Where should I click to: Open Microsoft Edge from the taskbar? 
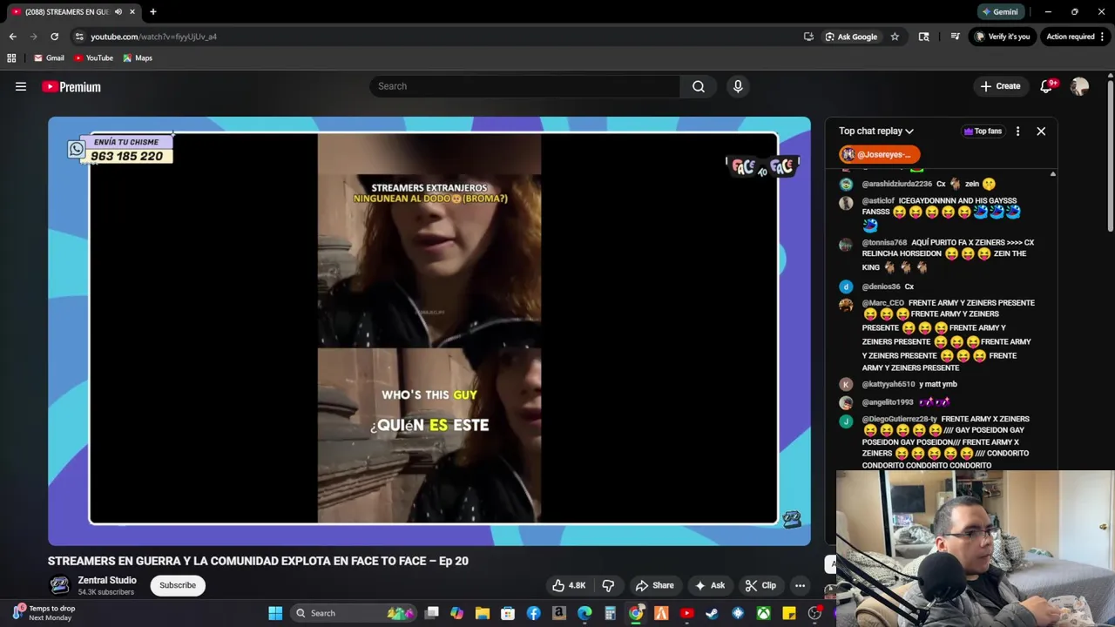click(585, 613)
